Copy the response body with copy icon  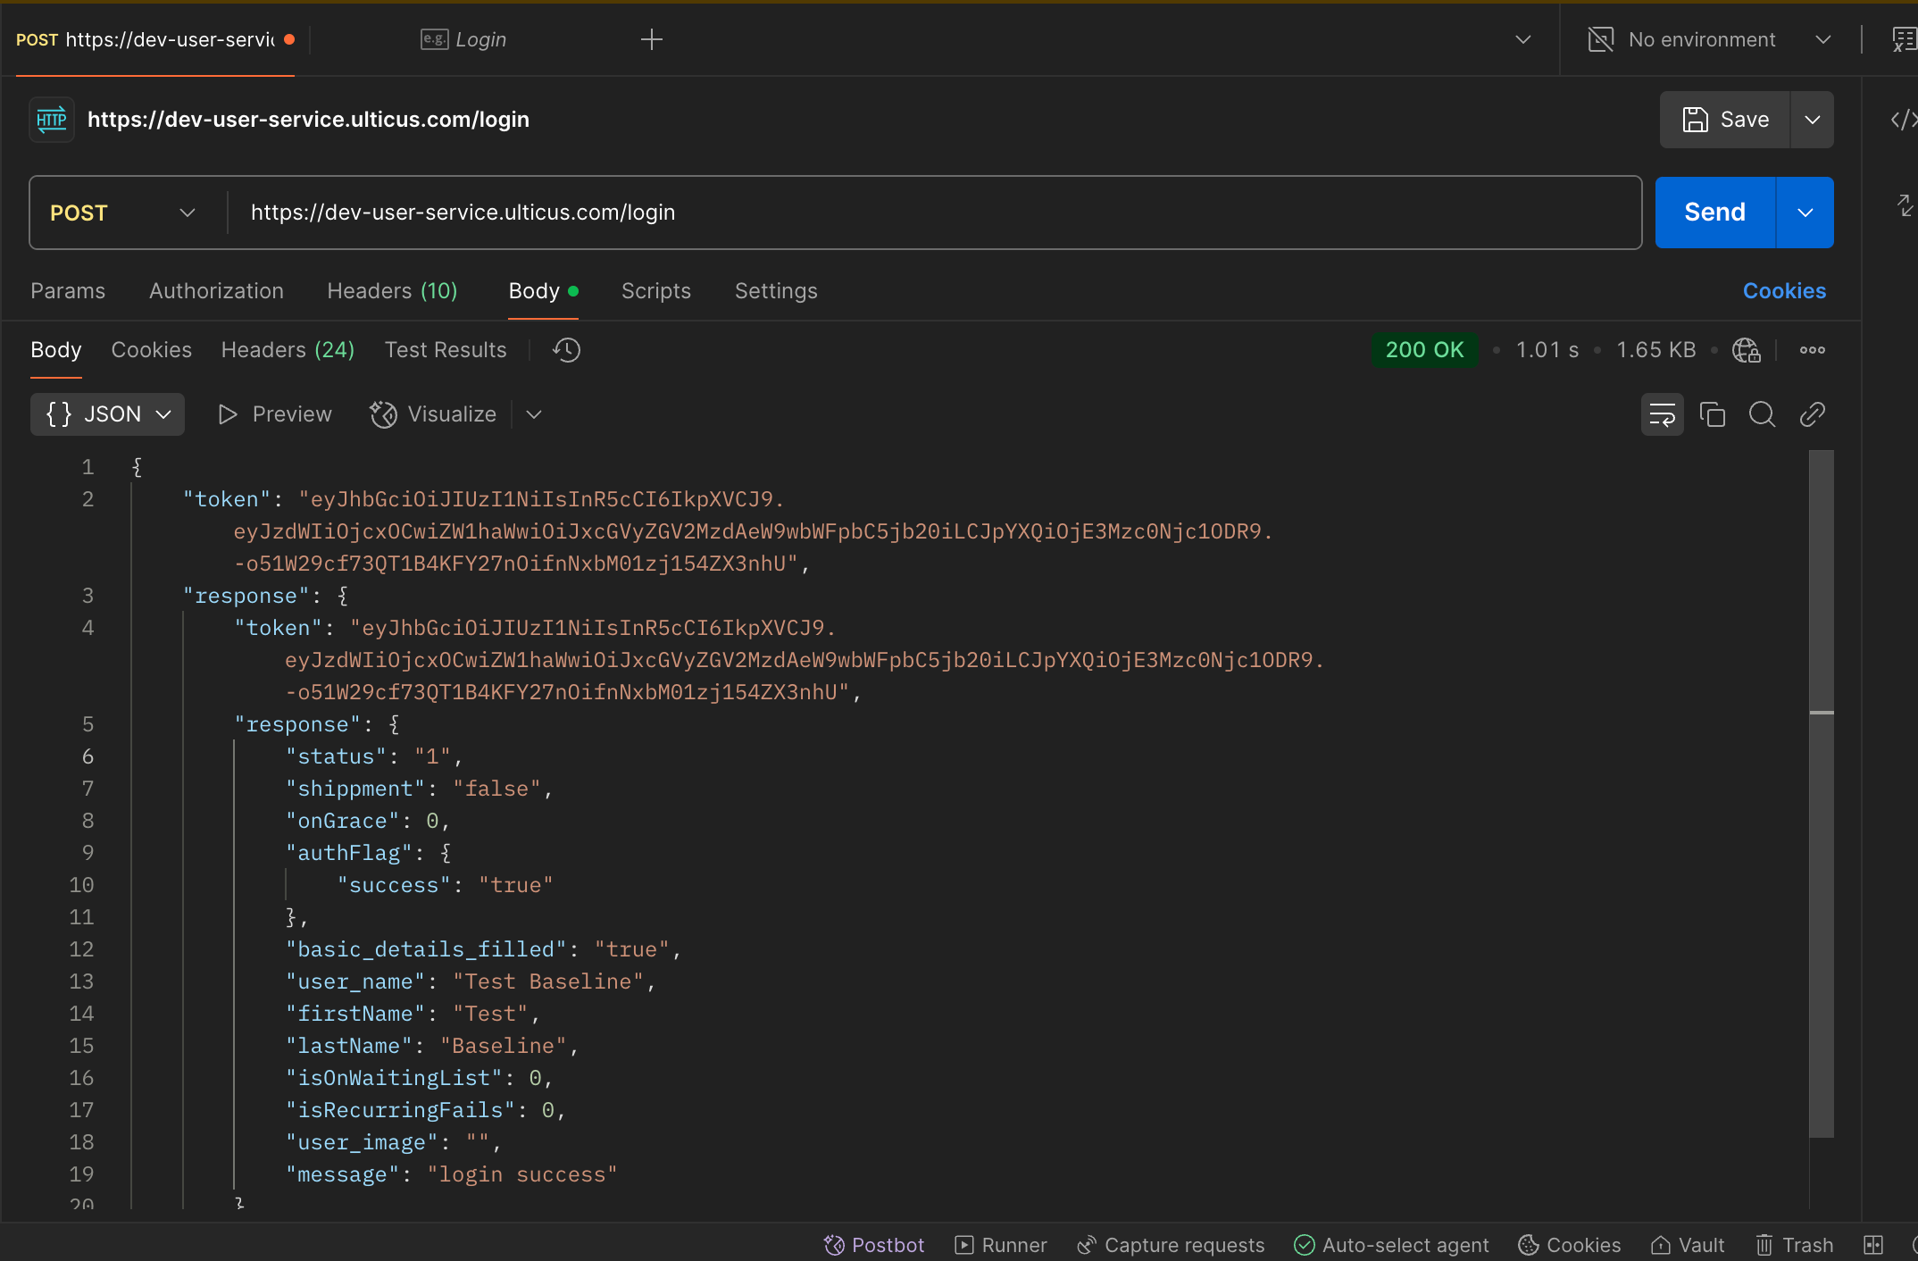(x=1712, y=414)
